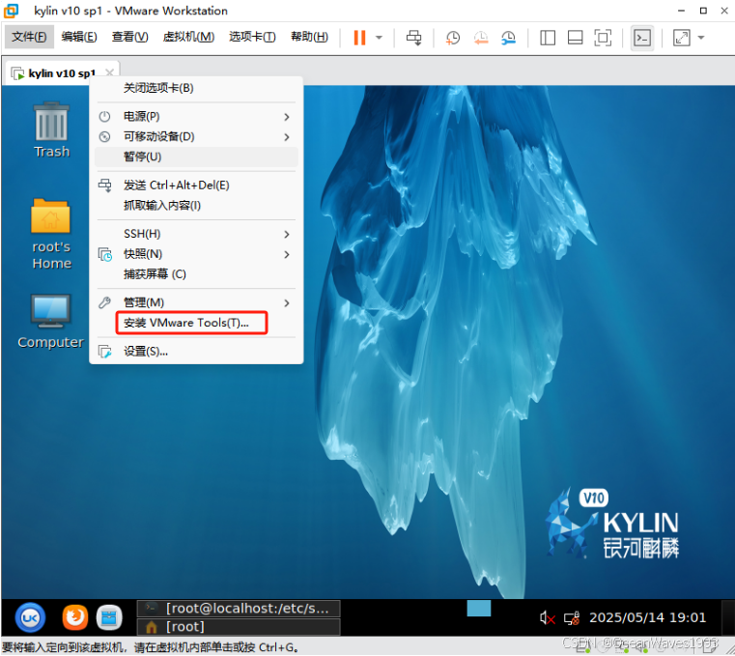Click the network disconnected tray icon
Screen dimensions: 735x656
tap(572, 618)
